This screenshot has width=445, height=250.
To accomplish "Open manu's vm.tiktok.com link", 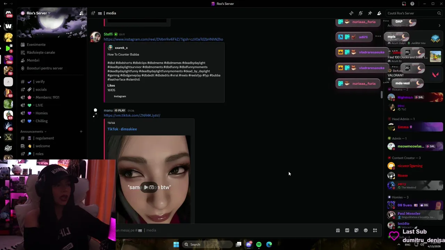I will click(x=132, y=115).
